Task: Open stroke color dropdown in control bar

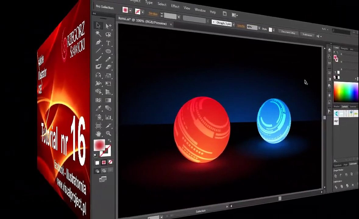Action: pyautogui.click(x=143, y=12)
